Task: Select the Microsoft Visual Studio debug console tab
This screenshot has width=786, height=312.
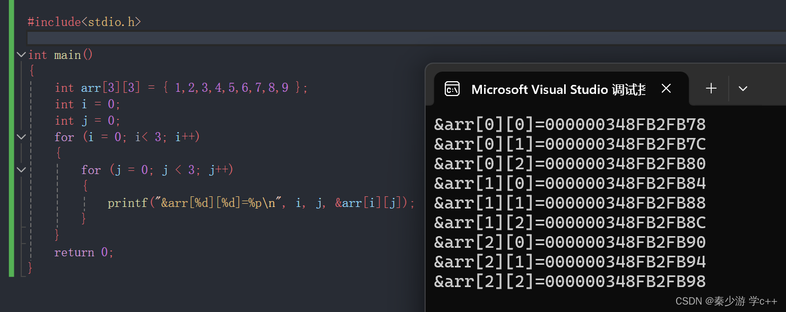Action: pos(562,89)
